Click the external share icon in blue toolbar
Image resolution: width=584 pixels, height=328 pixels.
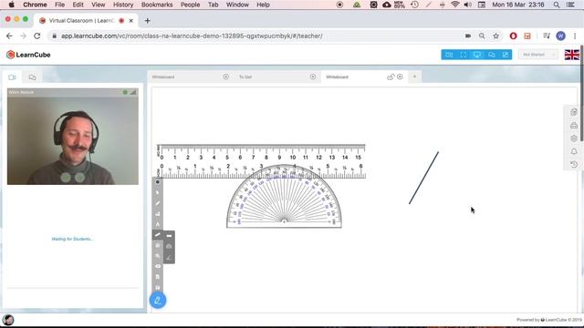coord(505,55)
